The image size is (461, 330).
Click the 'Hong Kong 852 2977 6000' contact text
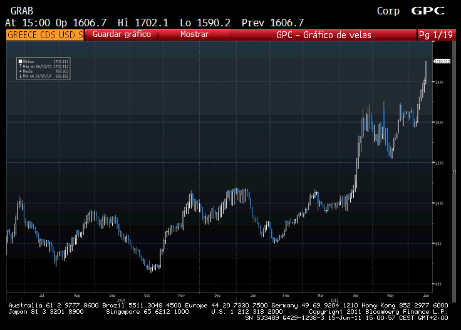(x=405, y=306)
